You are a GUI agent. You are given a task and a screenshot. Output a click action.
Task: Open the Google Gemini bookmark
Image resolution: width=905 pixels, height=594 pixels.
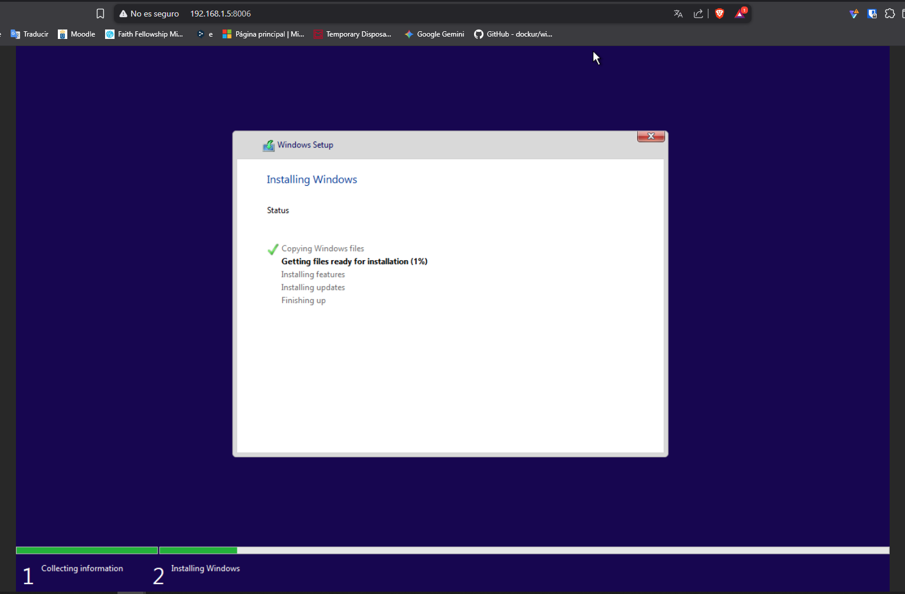coord(434,34)
